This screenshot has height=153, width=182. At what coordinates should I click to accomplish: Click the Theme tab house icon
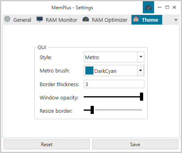point(136,19)
